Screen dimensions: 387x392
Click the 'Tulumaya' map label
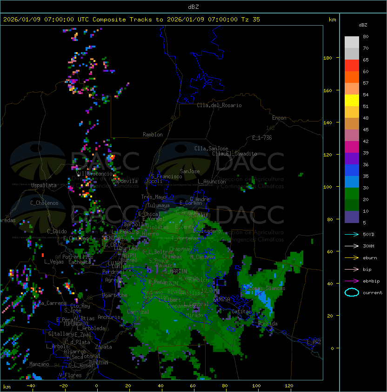159,205
